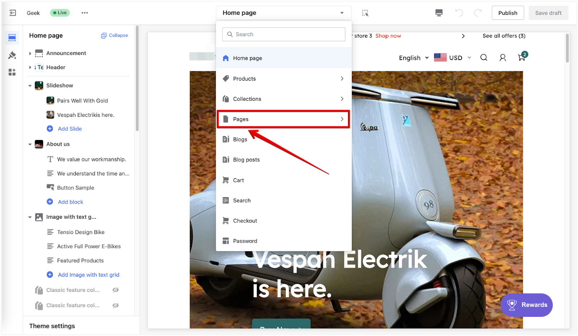Click plus icon beside Add Image with text grid
Image resolution: width=578 pixels, height=336 pixels.
tap(50, 275)
